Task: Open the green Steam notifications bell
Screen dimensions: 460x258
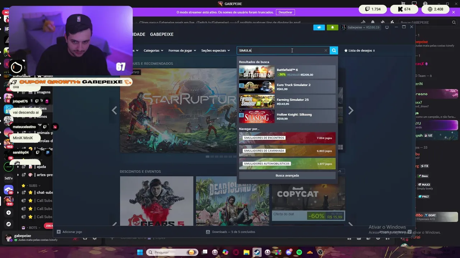Action: [x=332, y=27]
